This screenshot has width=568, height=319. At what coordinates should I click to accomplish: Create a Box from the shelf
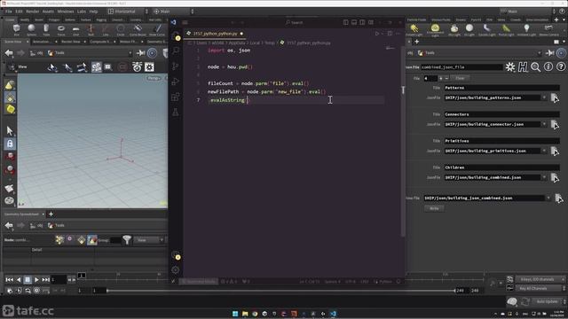(17, 29)
